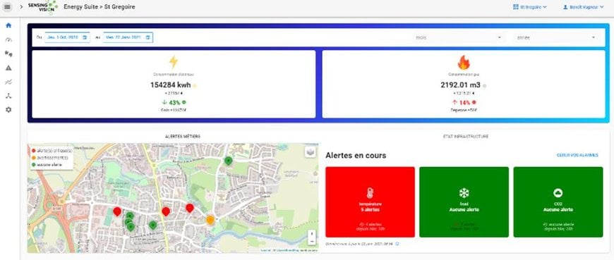Open the gauge dashboard sidebar icon
The image size is (614, 260).
[8, 39]
